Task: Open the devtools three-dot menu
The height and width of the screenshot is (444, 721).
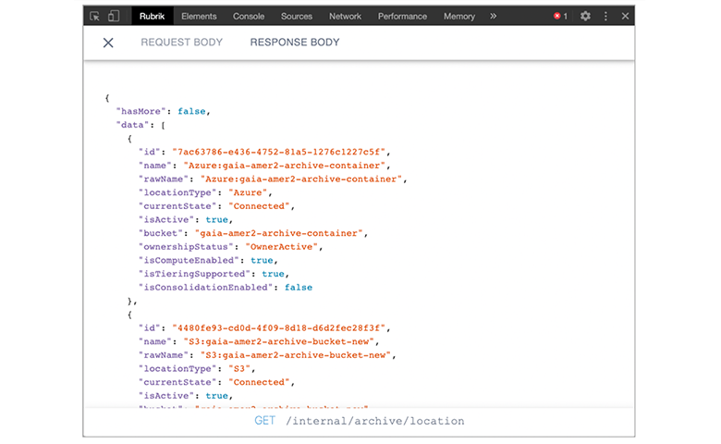Action: 605,16
